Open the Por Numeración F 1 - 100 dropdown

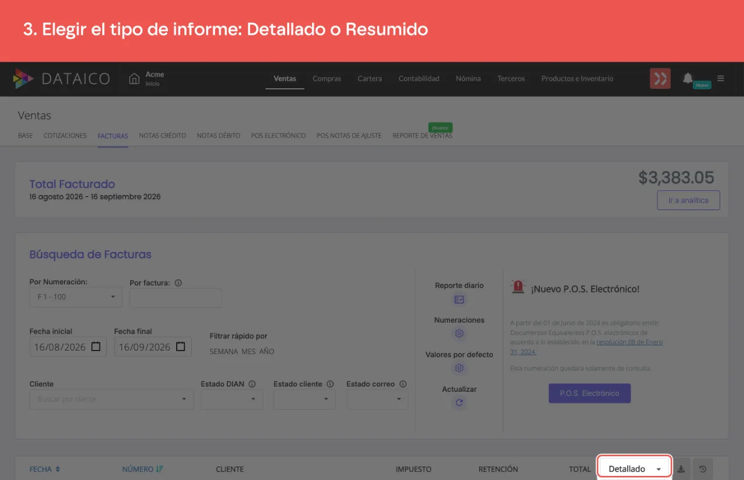[x=76, y=297]
